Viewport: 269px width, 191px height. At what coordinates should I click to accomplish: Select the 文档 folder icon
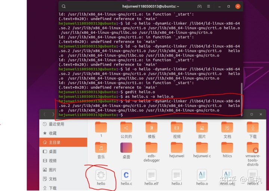[x=227, y=130]
